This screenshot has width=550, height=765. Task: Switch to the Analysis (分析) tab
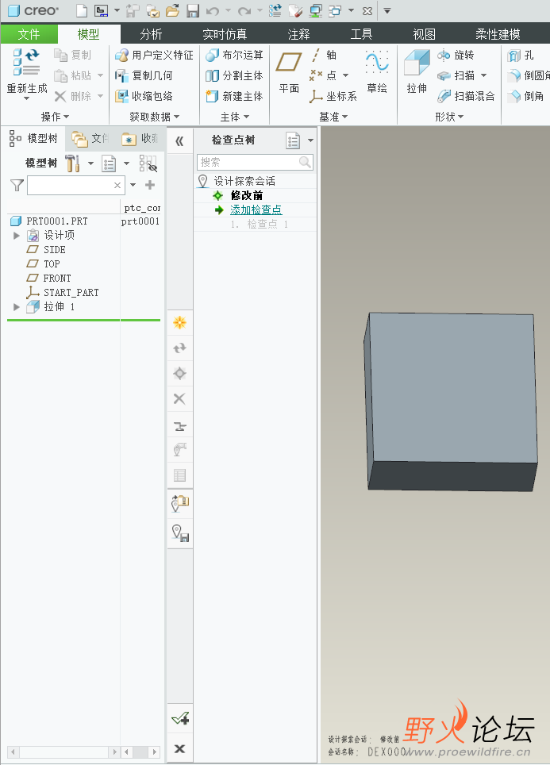[151, 34]
